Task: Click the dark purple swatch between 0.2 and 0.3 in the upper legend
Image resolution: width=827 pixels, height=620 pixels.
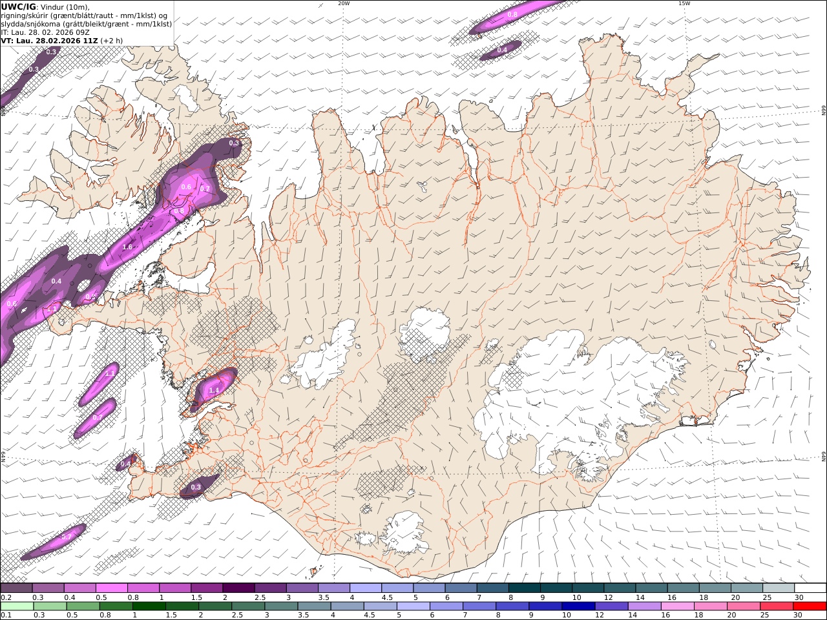Action: (16, 588)
